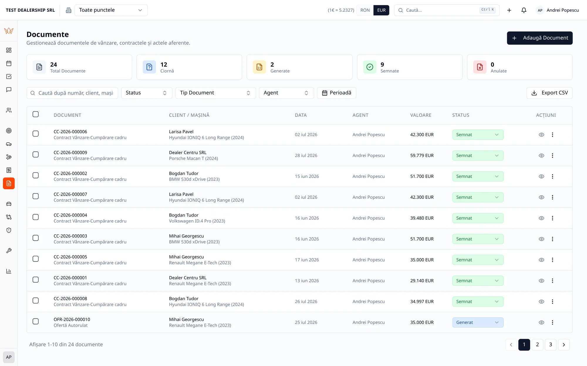The width and height of the screenshot is (587, 366).
Task: Open the dashboard grid icon in sidebar
Action: [x=9, y=50]
